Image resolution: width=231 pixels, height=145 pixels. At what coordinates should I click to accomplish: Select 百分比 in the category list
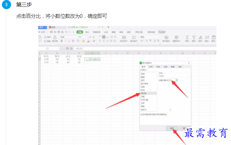pos(148,93)
